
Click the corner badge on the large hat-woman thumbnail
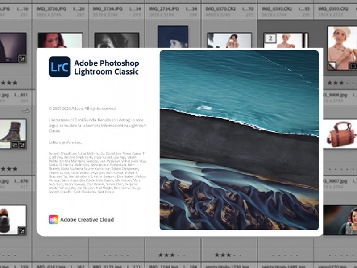(x=353, y=66)
